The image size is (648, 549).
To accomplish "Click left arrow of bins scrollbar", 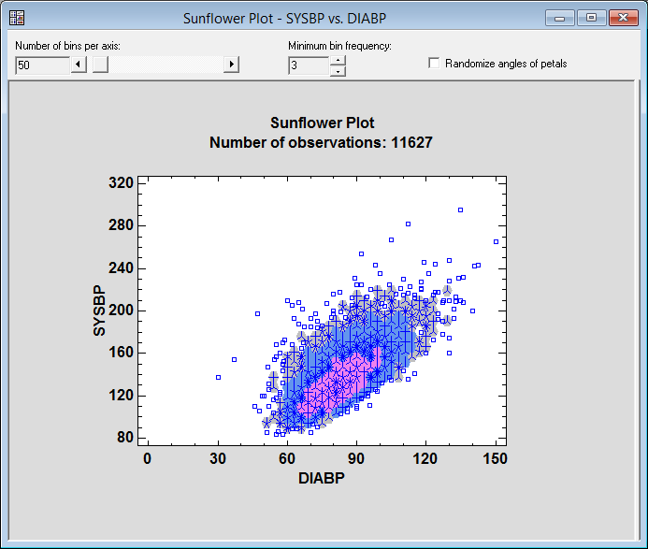I will (79, 65).
